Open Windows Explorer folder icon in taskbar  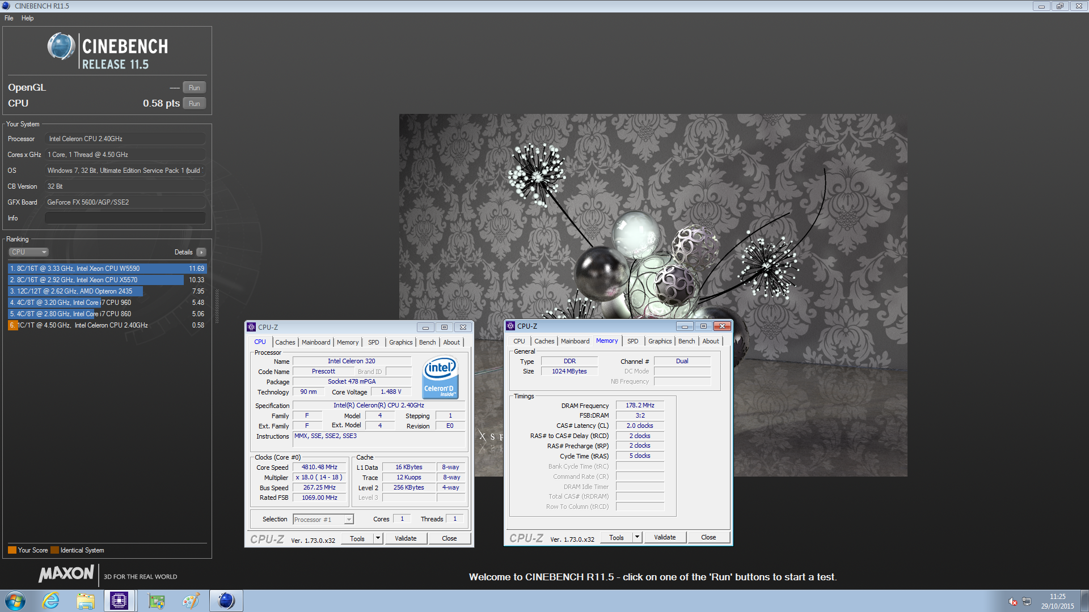point(86,601)
